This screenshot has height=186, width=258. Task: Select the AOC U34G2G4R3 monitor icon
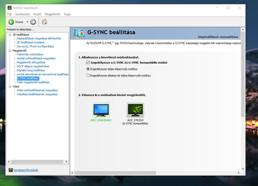click(101, 110)
